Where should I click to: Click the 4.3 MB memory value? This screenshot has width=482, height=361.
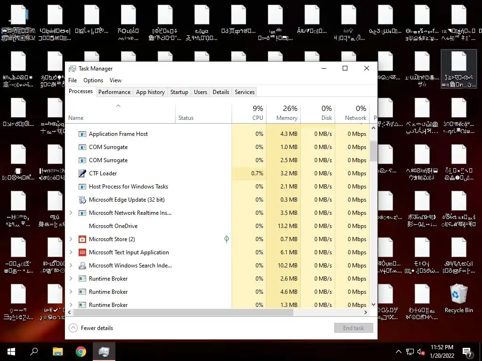pos(289,134)
